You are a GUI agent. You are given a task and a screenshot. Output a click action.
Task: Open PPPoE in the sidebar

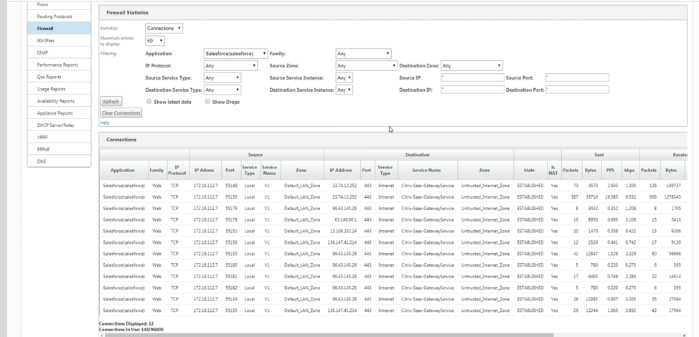[x=59, y=149]
